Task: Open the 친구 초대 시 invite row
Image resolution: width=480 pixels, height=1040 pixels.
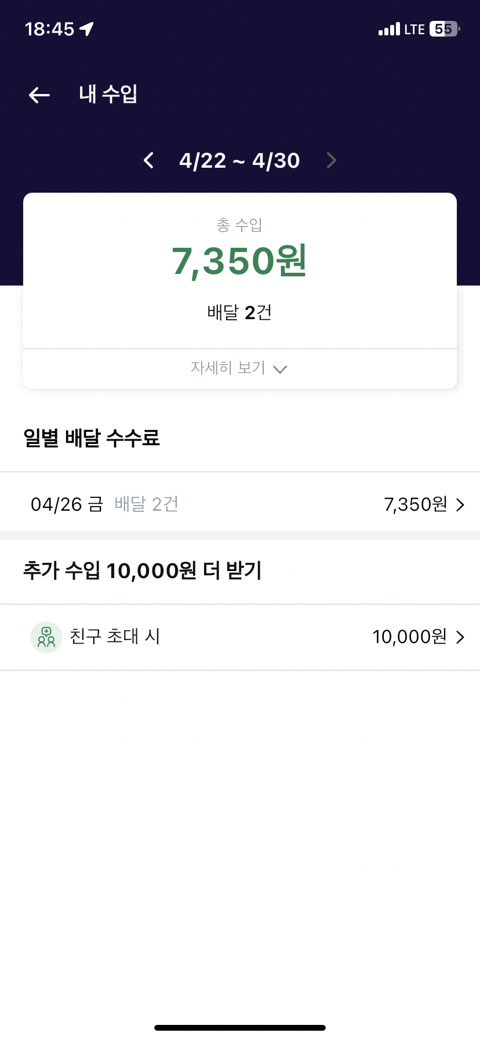Action: click(x=115, y=637)
